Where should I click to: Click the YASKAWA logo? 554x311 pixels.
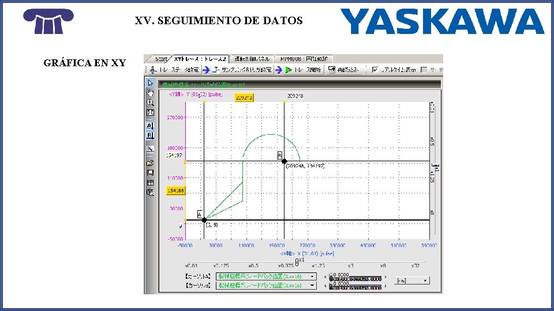443,21
